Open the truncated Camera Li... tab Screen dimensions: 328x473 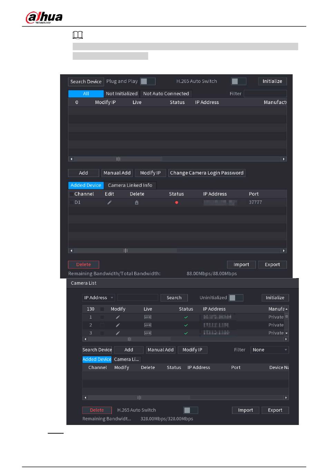[x=126, y=360]
